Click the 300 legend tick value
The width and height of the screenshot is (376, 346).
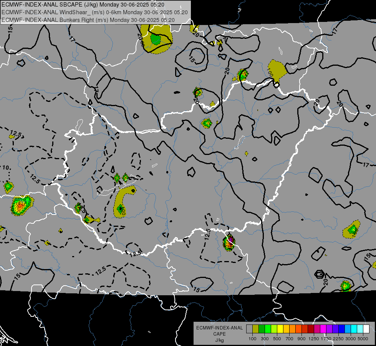265,339
